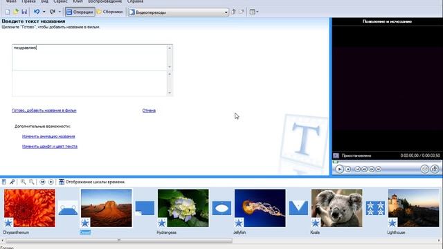Click inside the title text box with 'поздравляю'
The image size is (443, 249).
click(89, 57)
